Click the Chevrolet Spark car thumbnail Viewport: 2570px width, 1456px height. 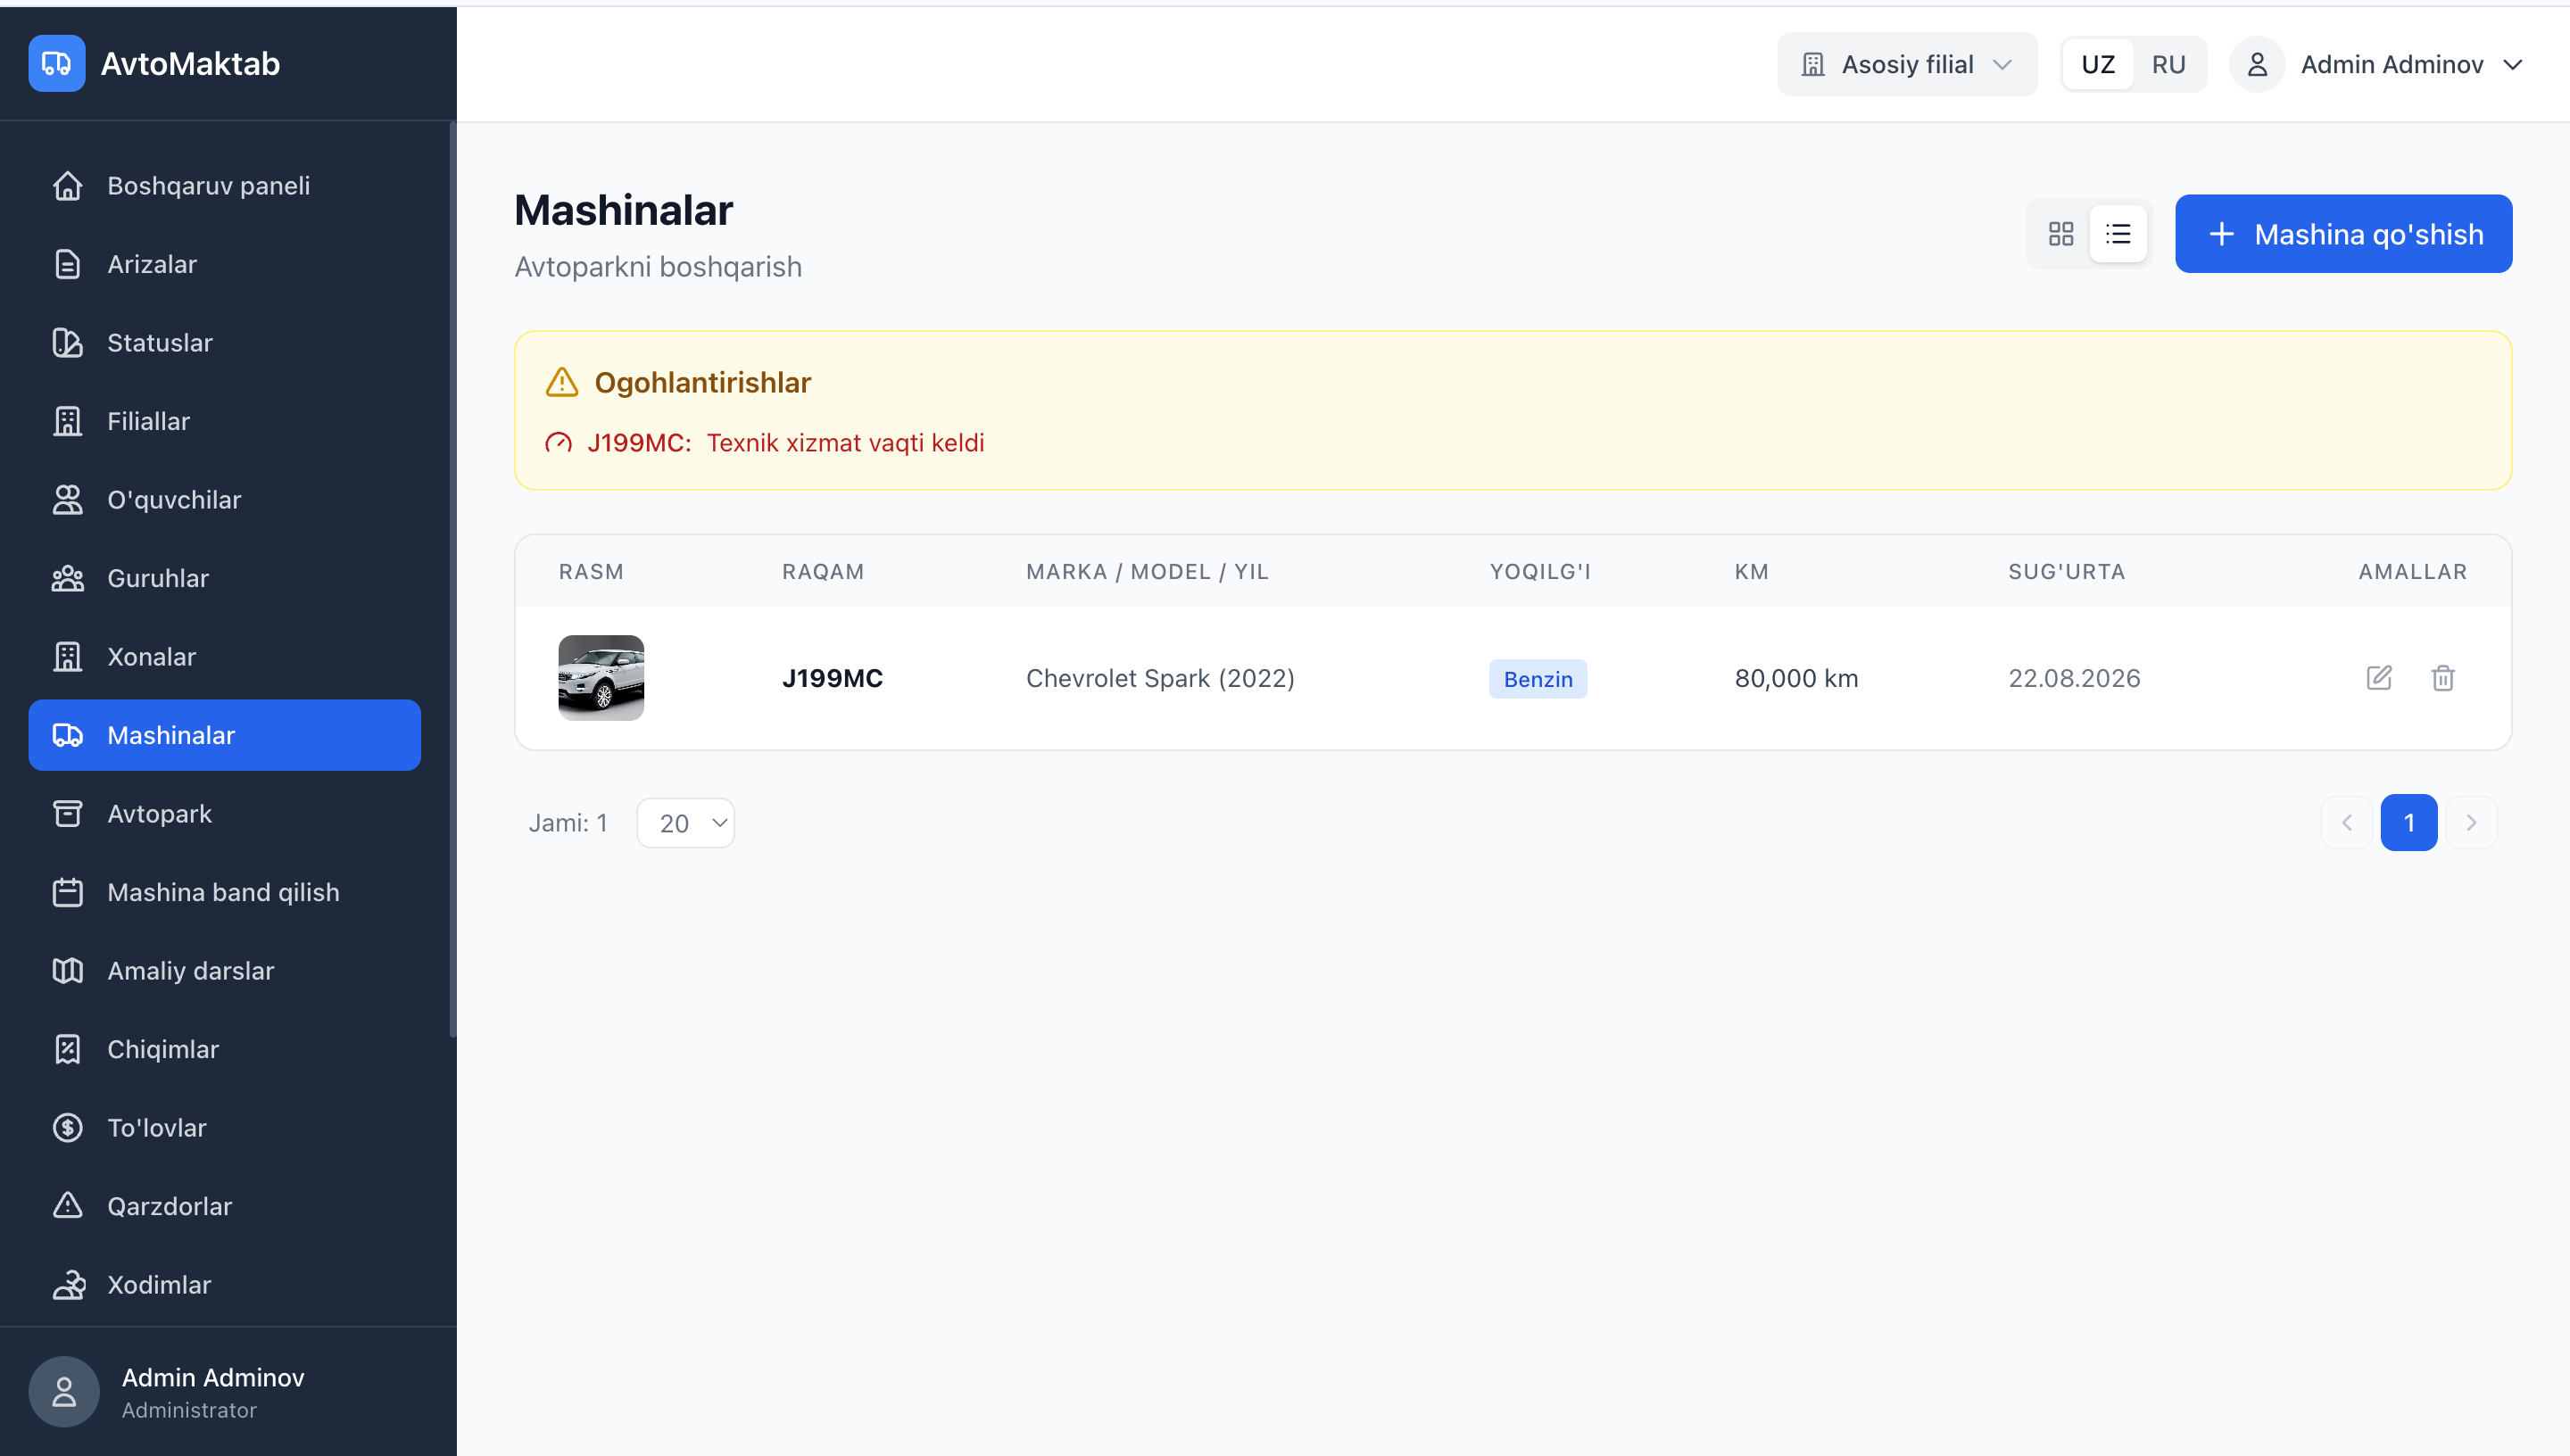pyautogui.click(x=601, y=678)
